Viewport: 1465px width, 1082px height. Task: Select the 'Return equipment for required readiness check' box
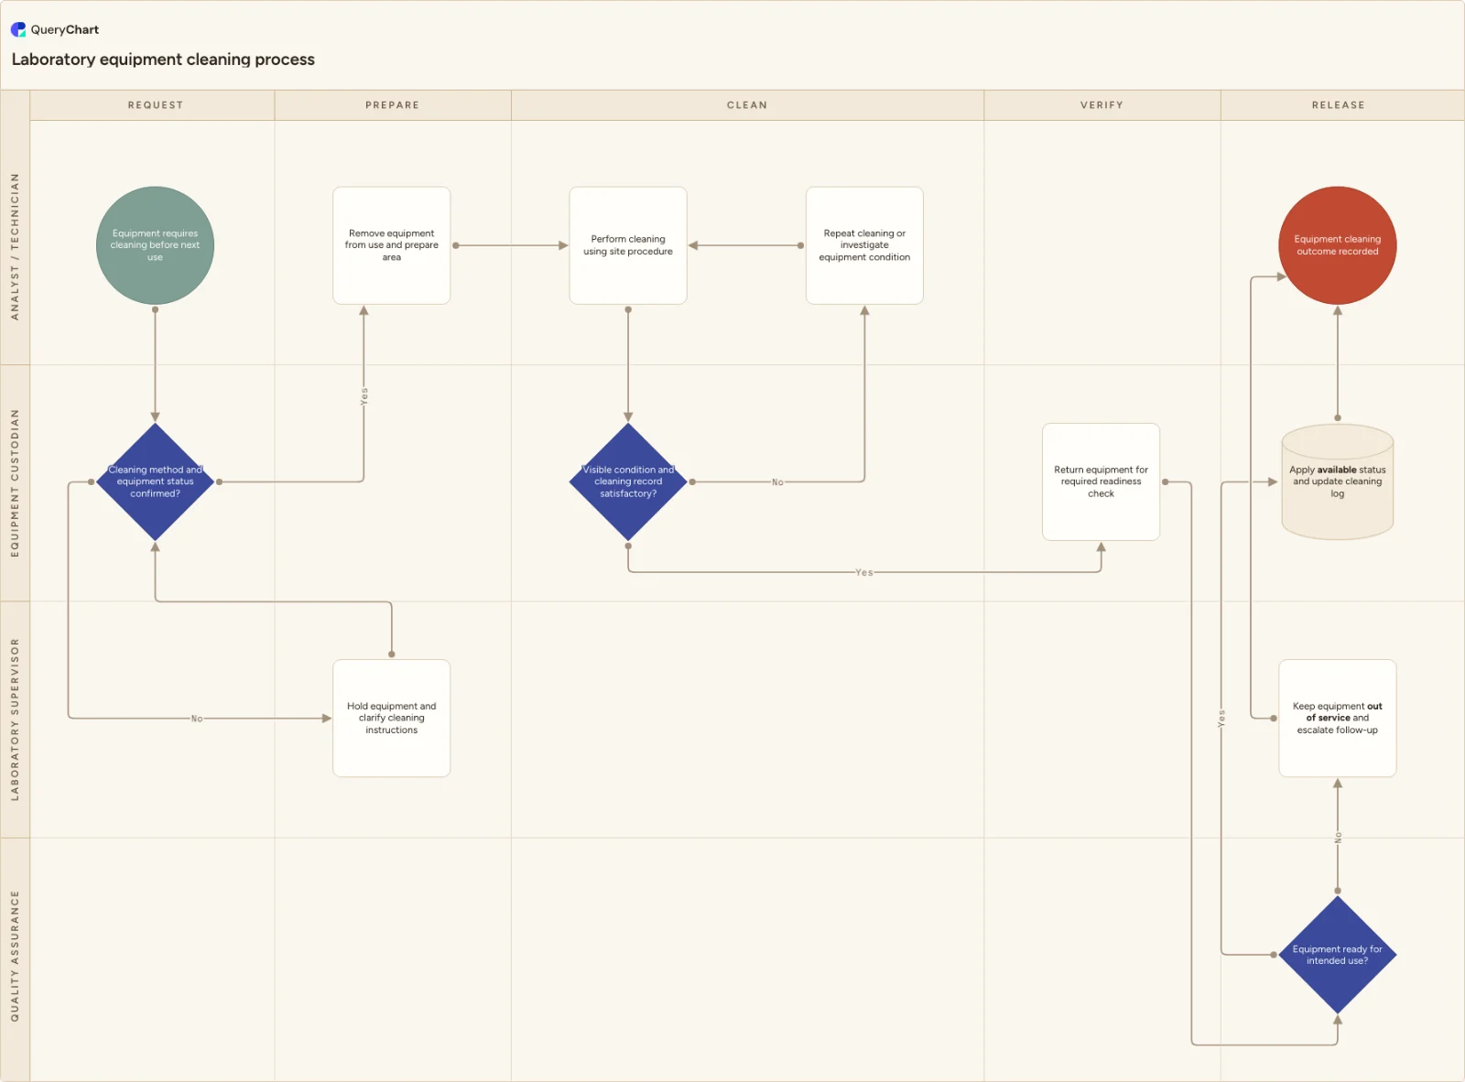tap(1101, 481)
